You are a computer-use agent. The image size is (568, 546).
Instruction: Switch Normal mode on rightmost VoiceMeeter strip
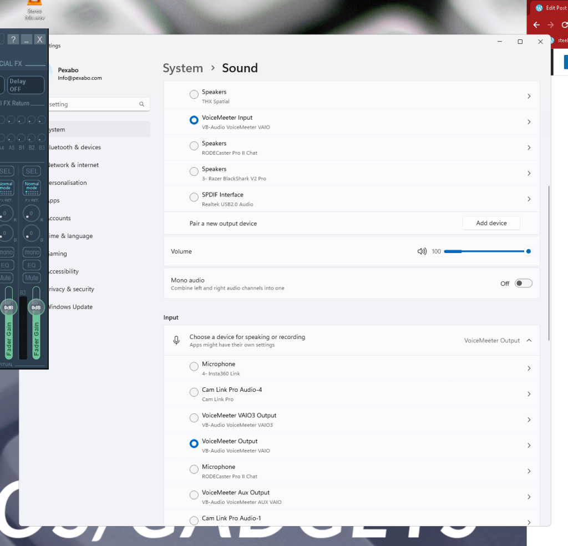click(32, 188)
